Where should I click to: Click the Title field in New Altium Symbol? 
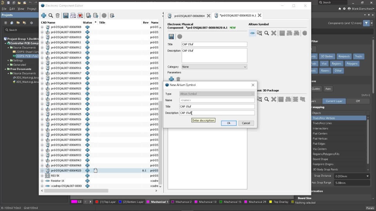coord(217,106)
